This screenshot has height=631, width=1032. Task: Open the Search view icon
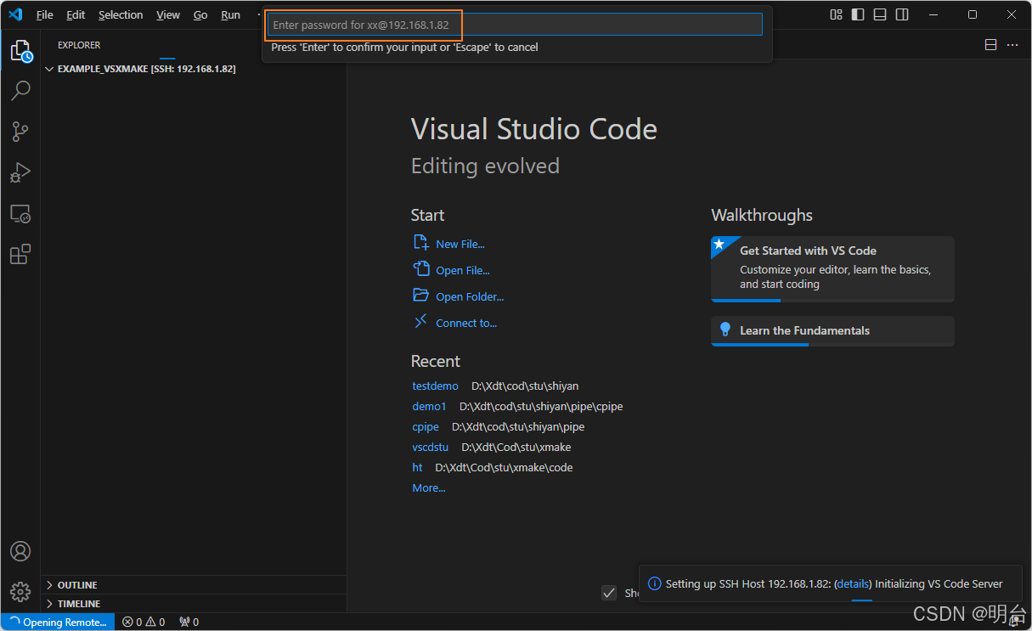click(21, 90)
